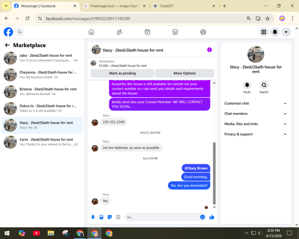Open the Facebook menu grid icon
Image resolution: width=299 pixels, height=239 pixels.
click(x=264, y=32)
